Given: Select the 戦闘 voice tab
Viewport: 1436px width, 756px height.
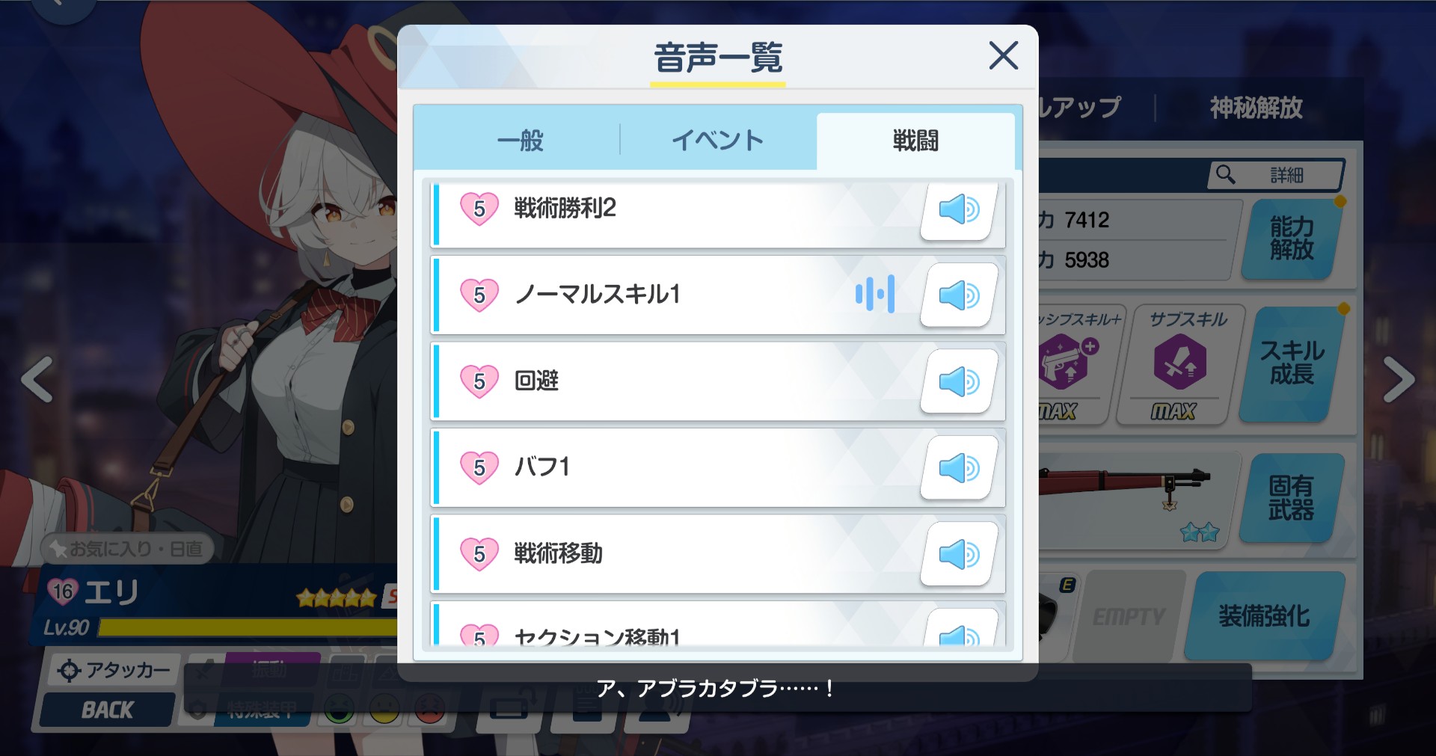Looking at the screenshot, I should coord(915,141).
